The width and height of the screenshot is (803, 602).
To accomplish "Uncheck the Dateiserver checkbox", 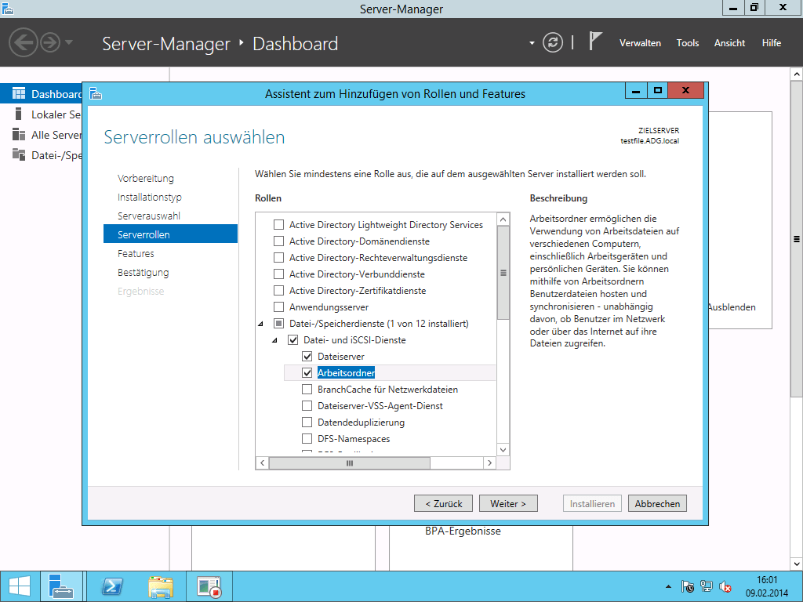I will tap(307, 357).
